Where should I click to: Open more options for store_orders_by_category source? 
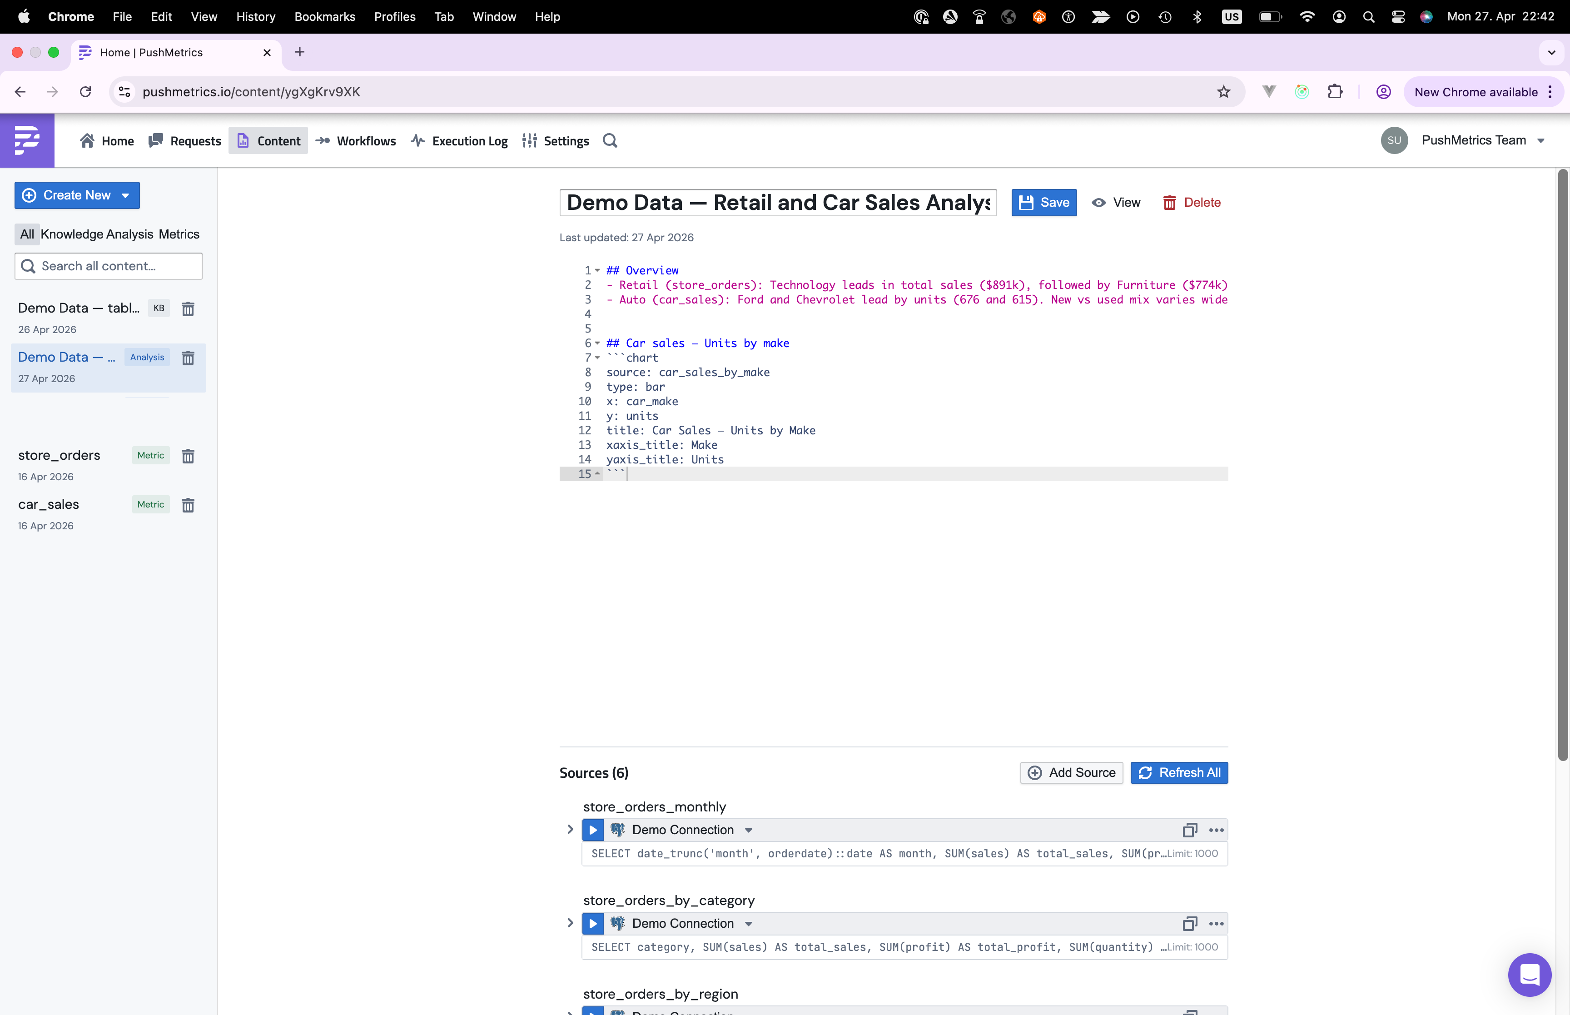[x=1216, y=923]
